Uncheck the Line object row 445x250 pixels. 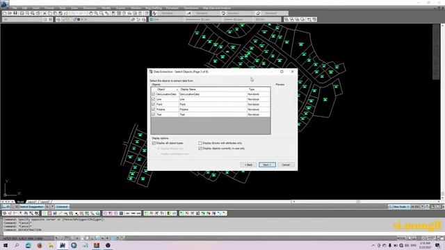click(153, 99)
